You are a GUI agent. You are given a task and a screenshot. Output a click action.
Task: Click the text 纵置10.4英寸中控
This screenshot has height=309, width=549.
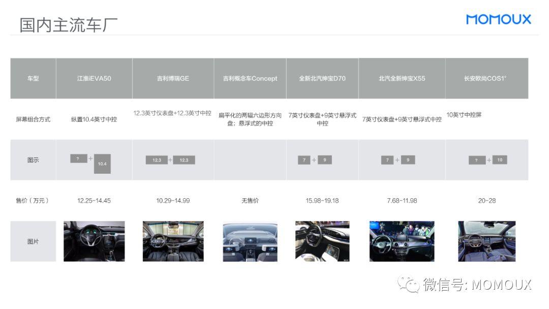point(94,119)
